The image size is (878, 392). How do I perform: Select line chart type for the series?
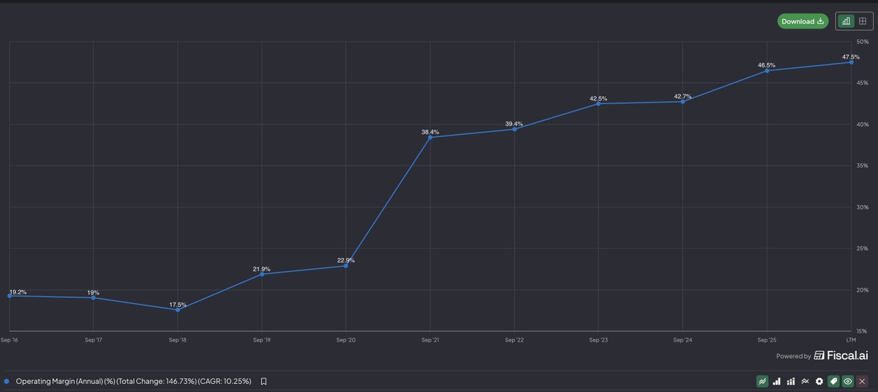pyautogui.click(x=762, y=381)
